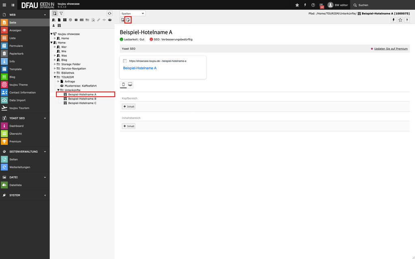The width and height of the screenshot is (415, 259).
Task: Collapse the YOAST SEO menu section
Action: point(45,118)
